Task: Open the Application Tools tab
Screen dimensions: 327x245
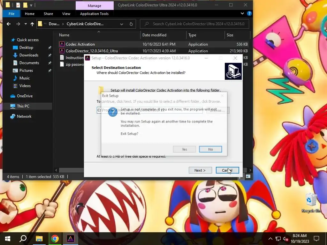Action: [94, 13]
